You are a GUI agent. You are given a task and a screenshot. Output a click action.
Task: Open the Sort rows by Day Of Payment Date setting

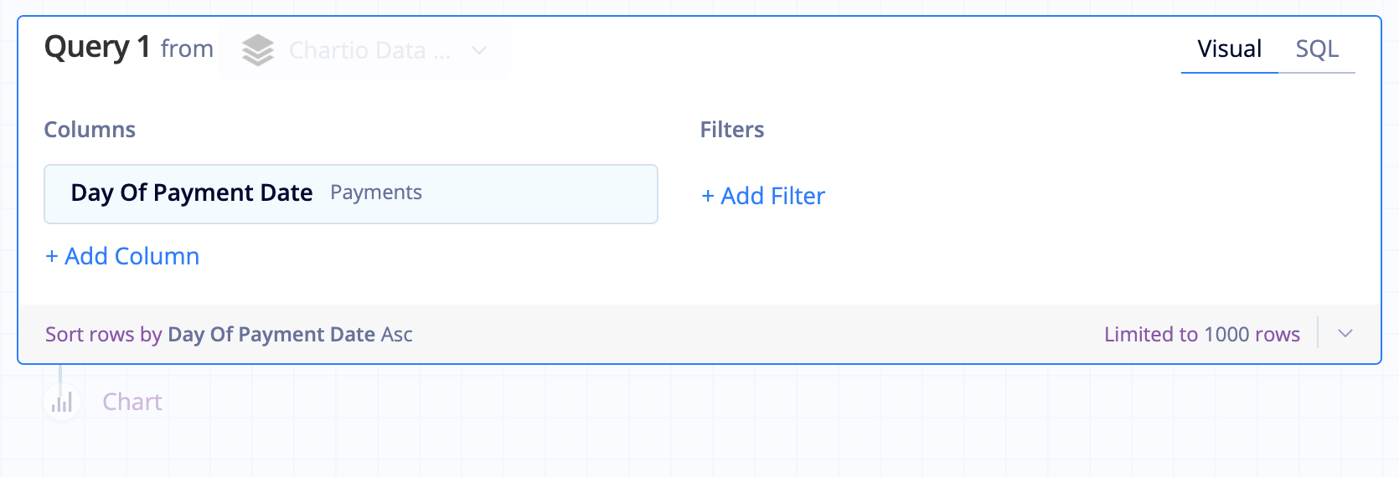tap(229, 335)
